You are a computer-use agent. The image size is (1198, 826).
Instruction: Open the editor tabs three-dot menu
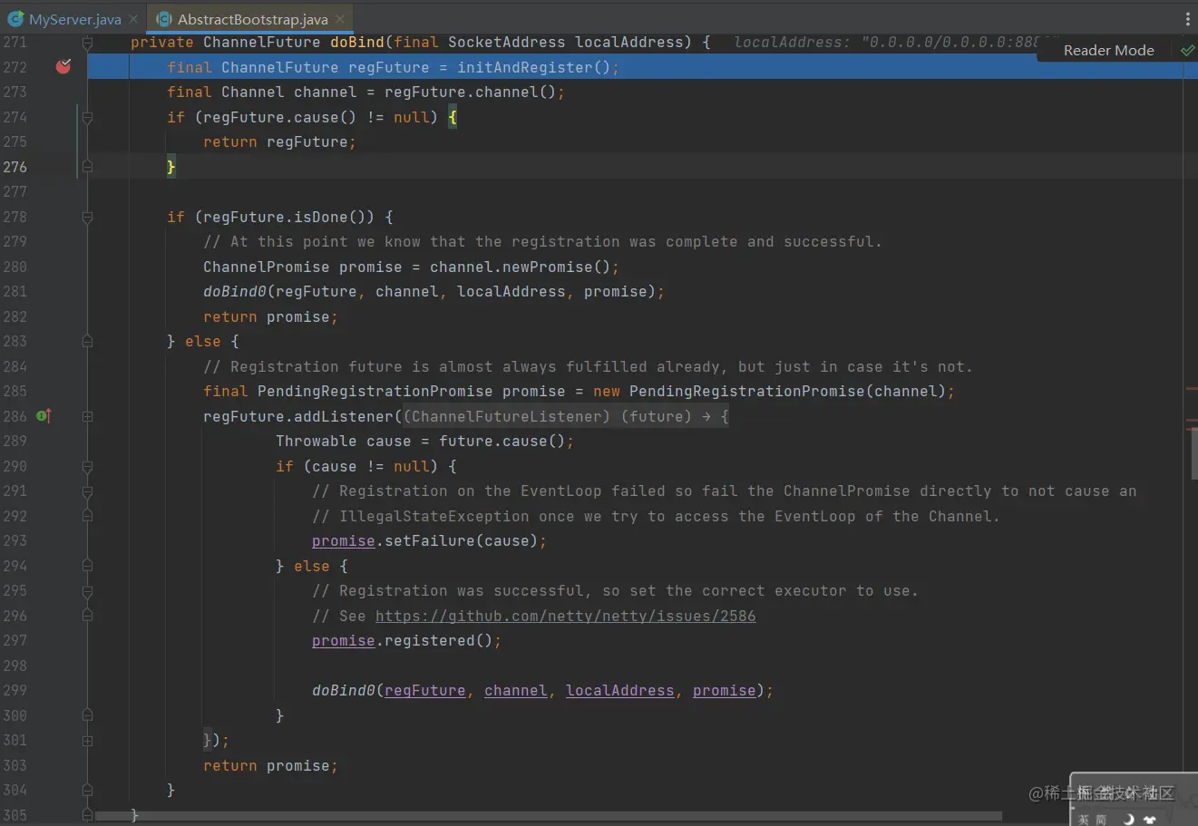pos(1188,19)
